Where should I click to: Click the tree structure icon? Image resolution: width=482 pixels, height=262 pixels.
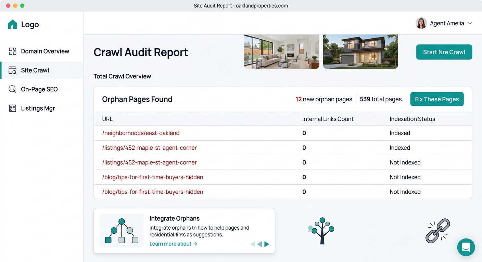click(321, 231)
